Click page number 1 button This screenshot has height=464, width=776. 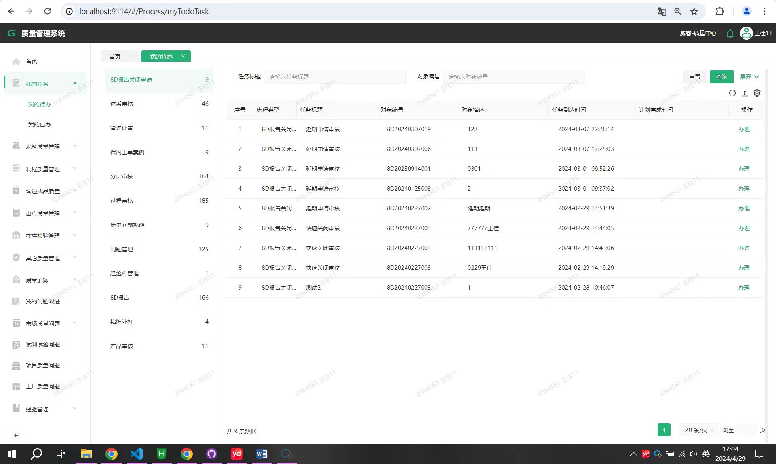pyautogui.click(x=664, y=430)
